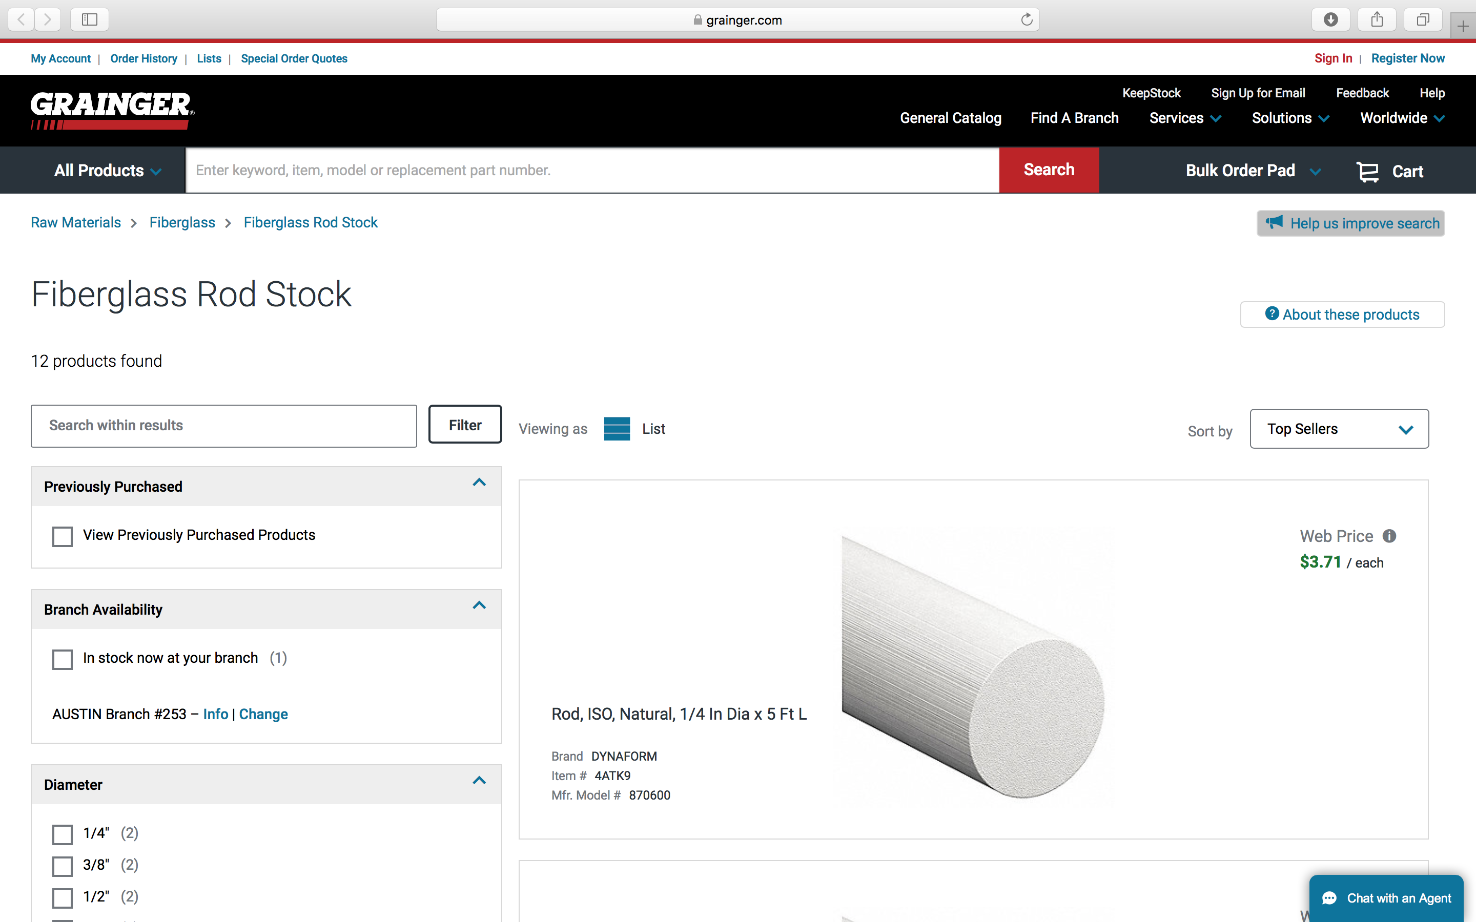
Task: Open Lists link
Action: [x=209, y=58]
